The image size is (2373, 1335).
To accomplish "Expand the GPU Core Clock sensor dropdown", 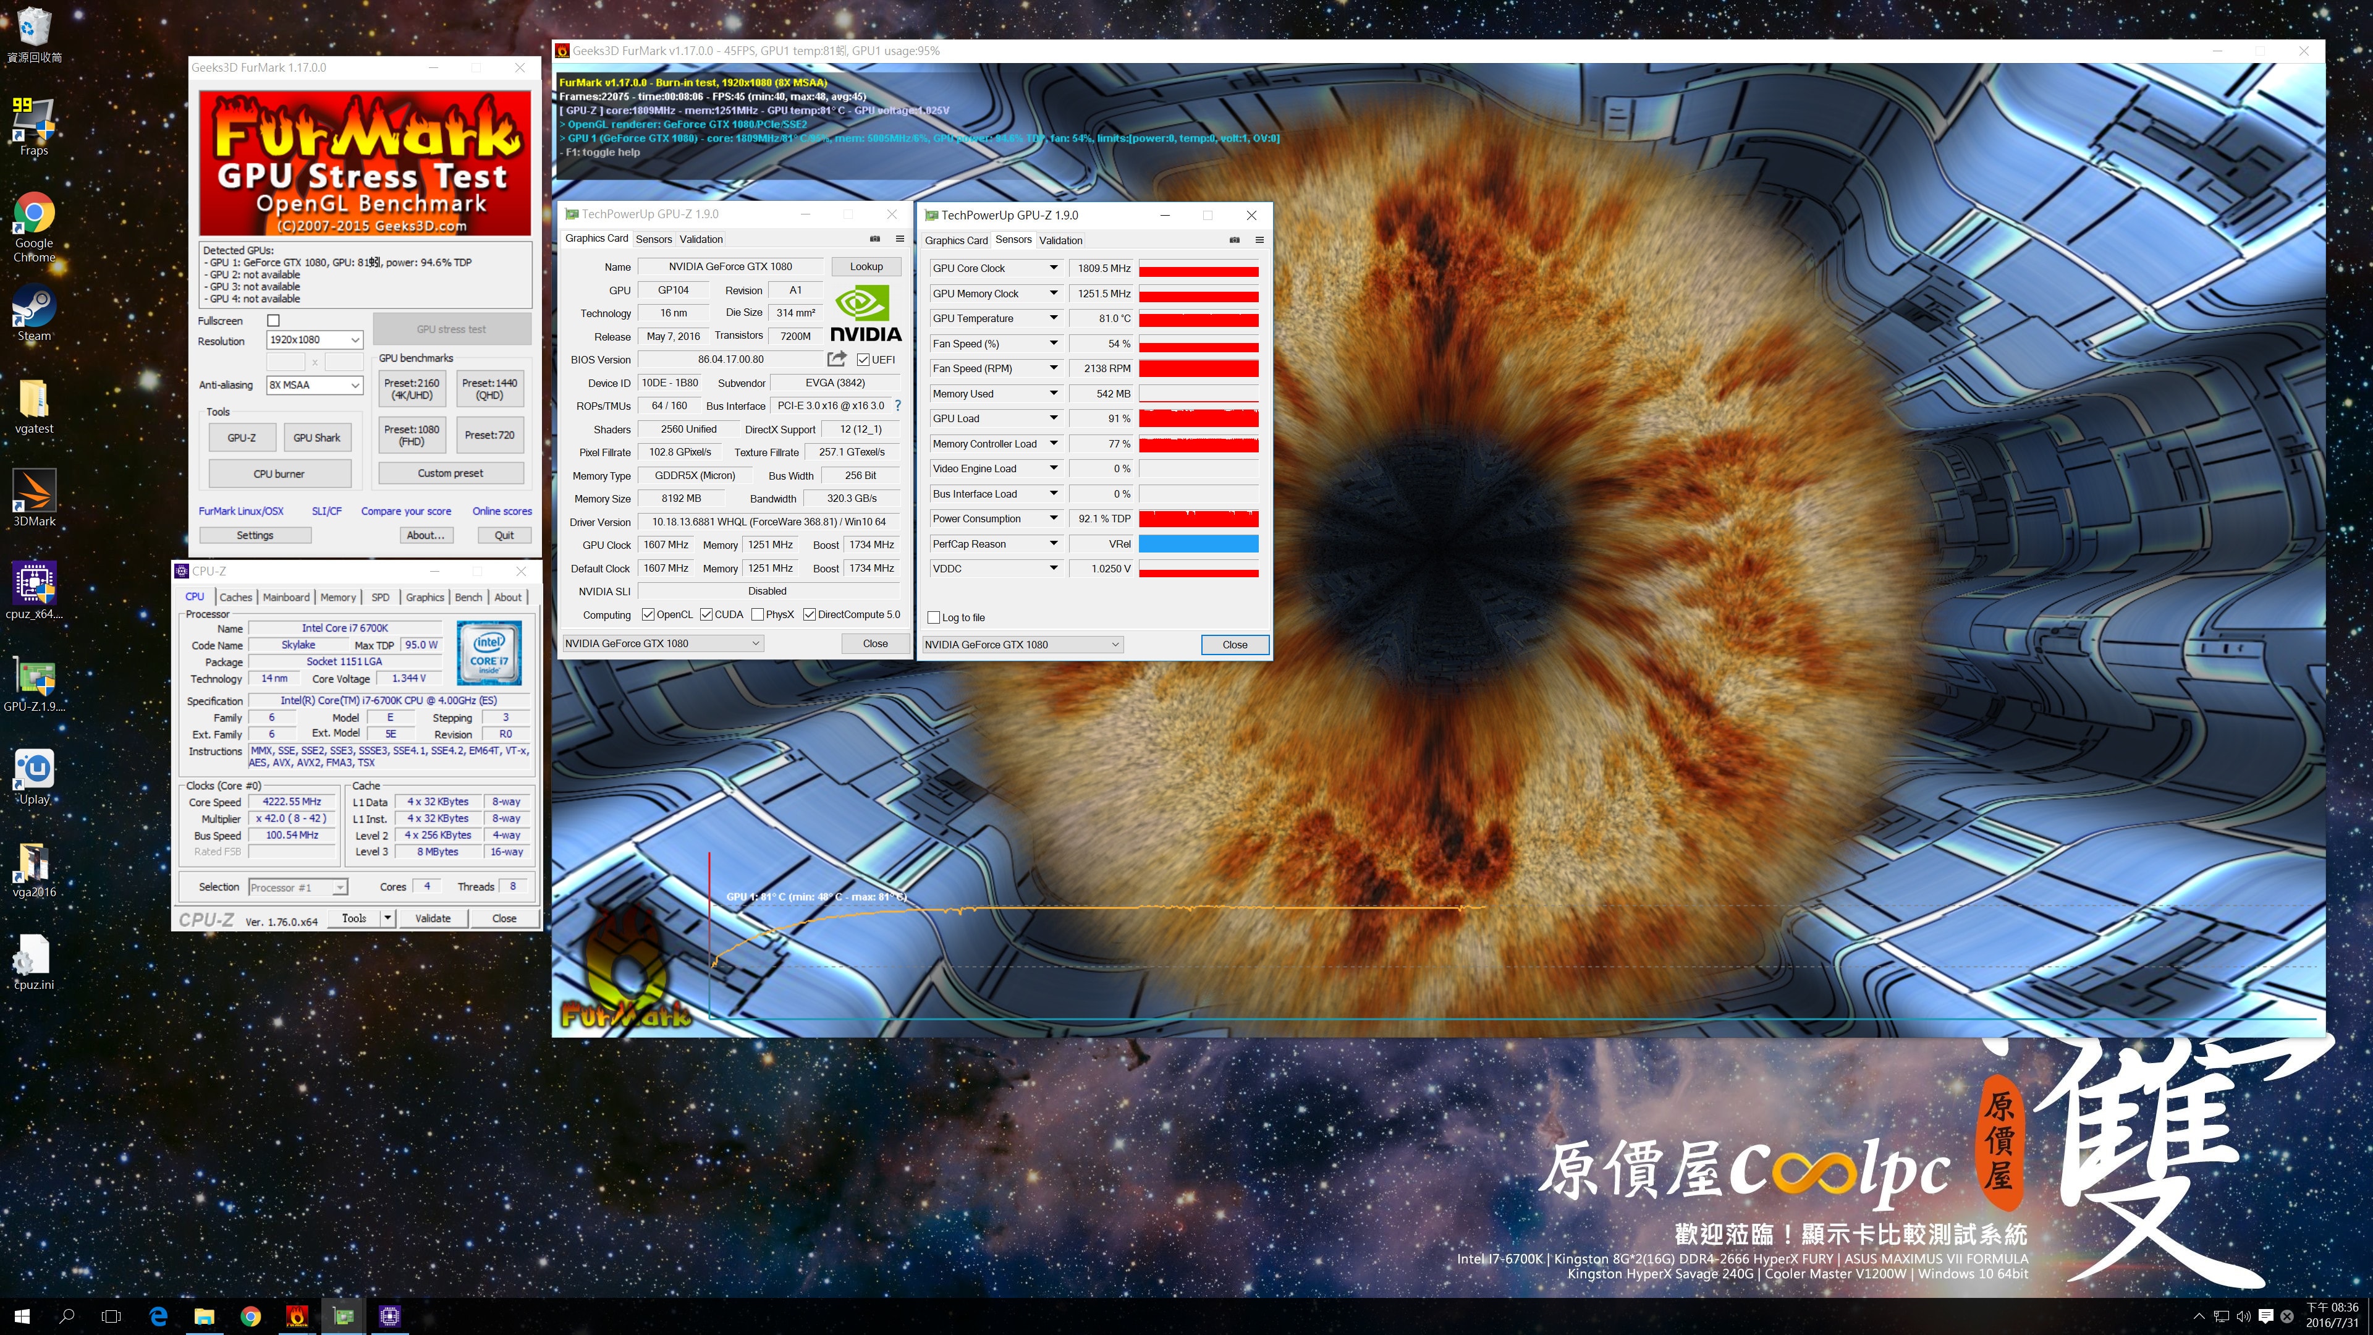I will [x=1053, y=268].
